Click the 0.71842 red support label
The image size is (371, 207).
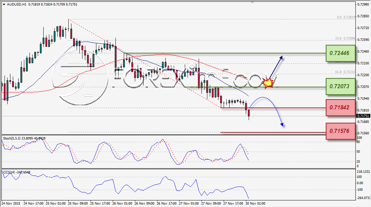pos(340,108)
